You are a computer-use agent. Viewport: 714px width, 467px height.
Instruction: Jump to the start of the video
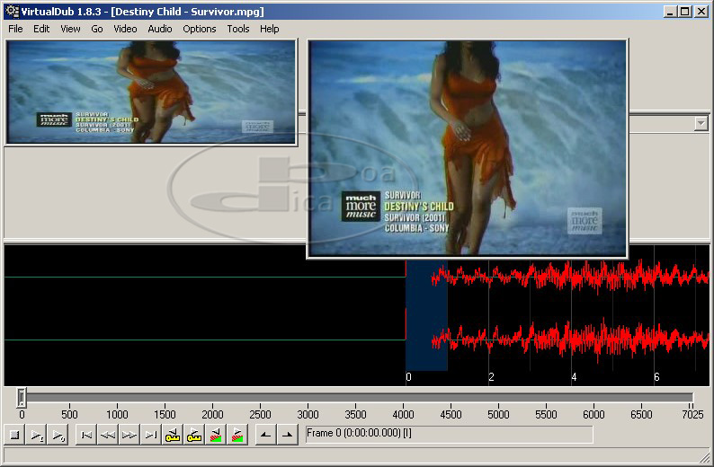point(86,436)
